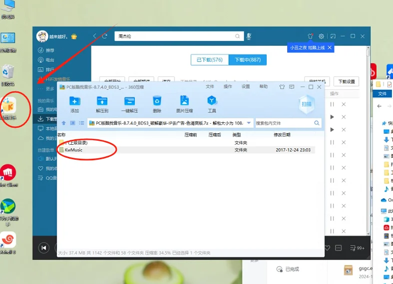Select the KwMusic folder row

(x=186, y=150)
